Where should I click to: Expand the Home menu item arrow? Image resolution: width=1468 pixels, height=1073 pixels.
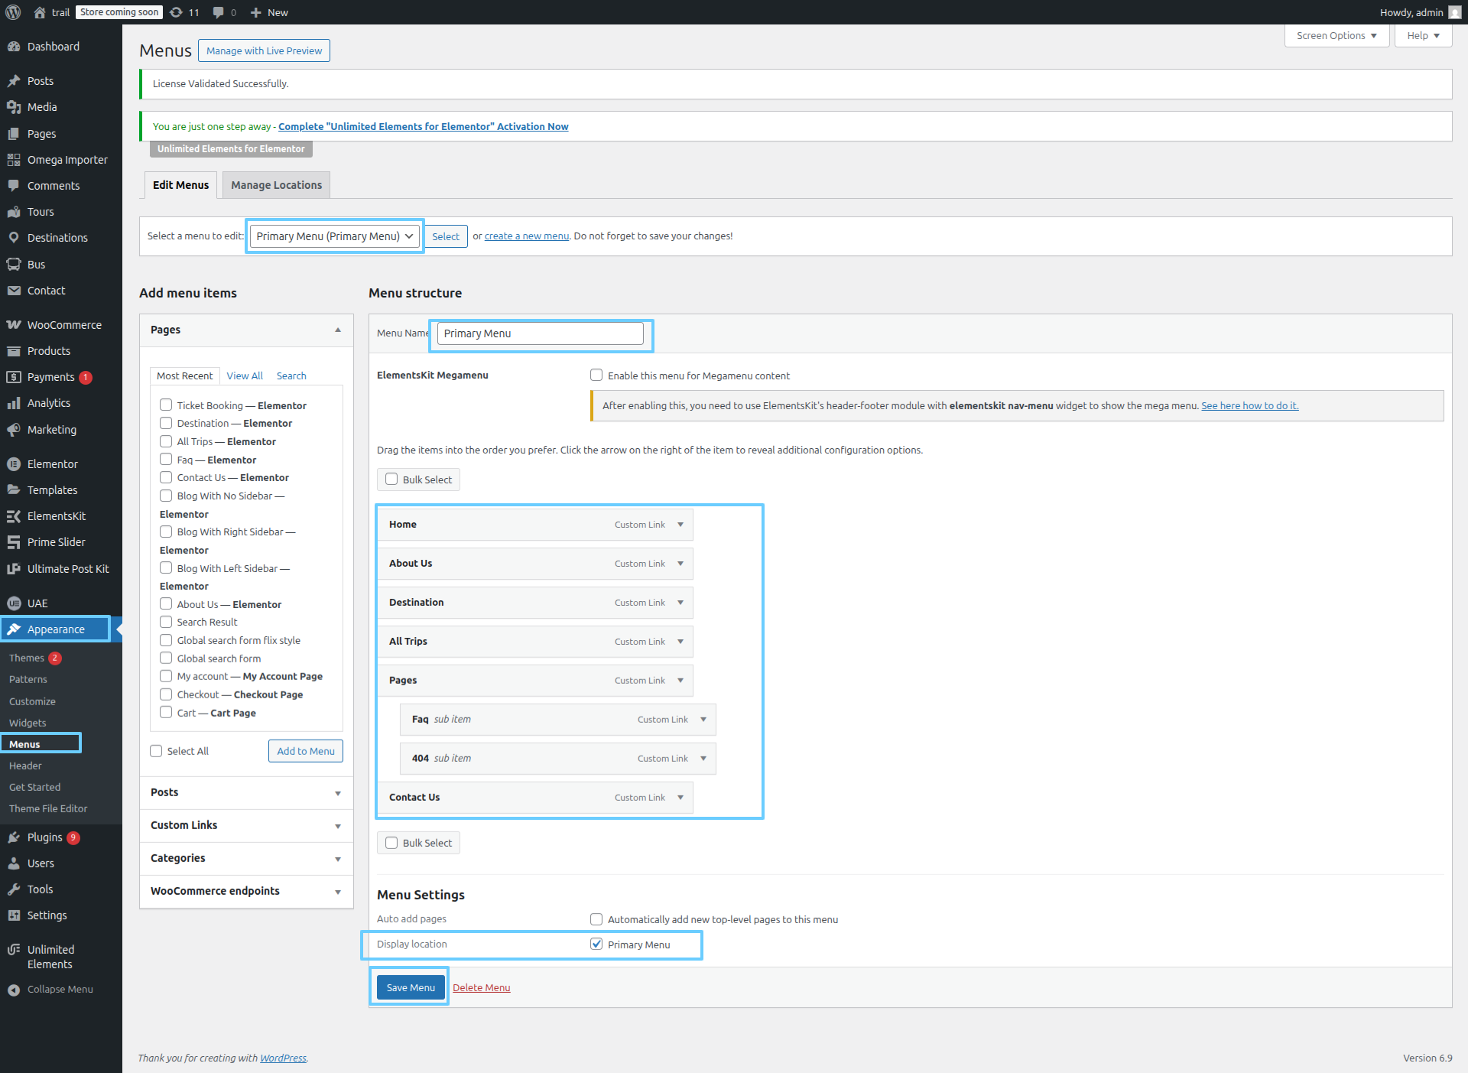[680, 525]
